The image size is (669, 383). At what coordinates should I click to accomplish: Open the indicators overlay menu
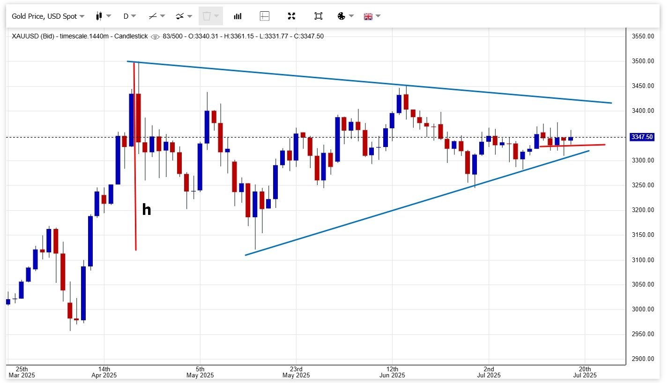point(184,16)
